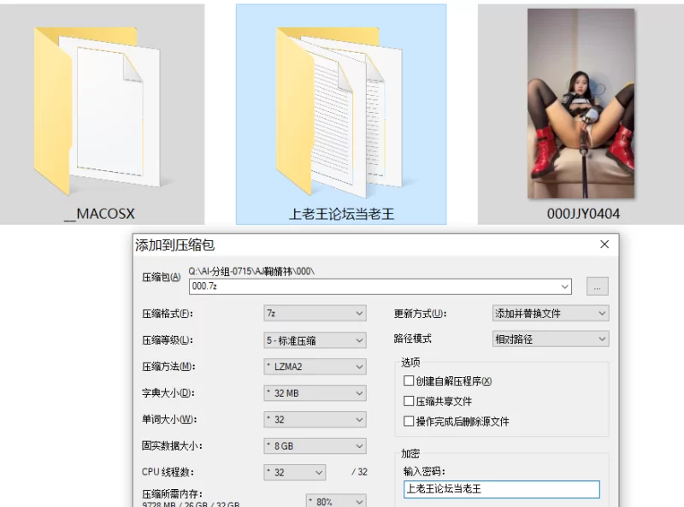Open the 压缩方法 LZMA2 dropdown

[x=315, y=367]
